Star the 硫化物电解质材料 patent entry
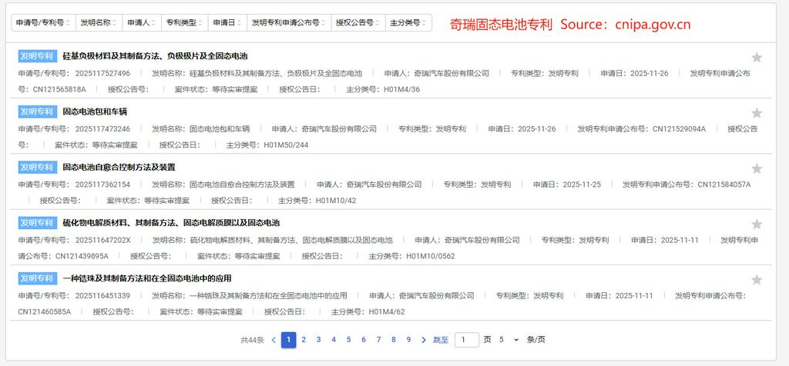Viewport: 789px width, 366px height. (x=757, y=225)
